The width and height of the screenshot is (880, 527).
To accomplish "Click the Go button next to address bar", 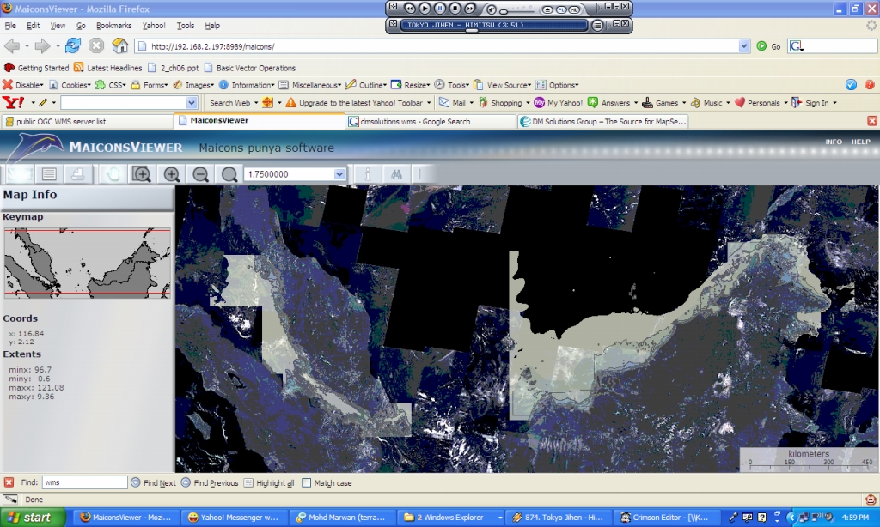I will pyautogui.click(x=769, y=46).
